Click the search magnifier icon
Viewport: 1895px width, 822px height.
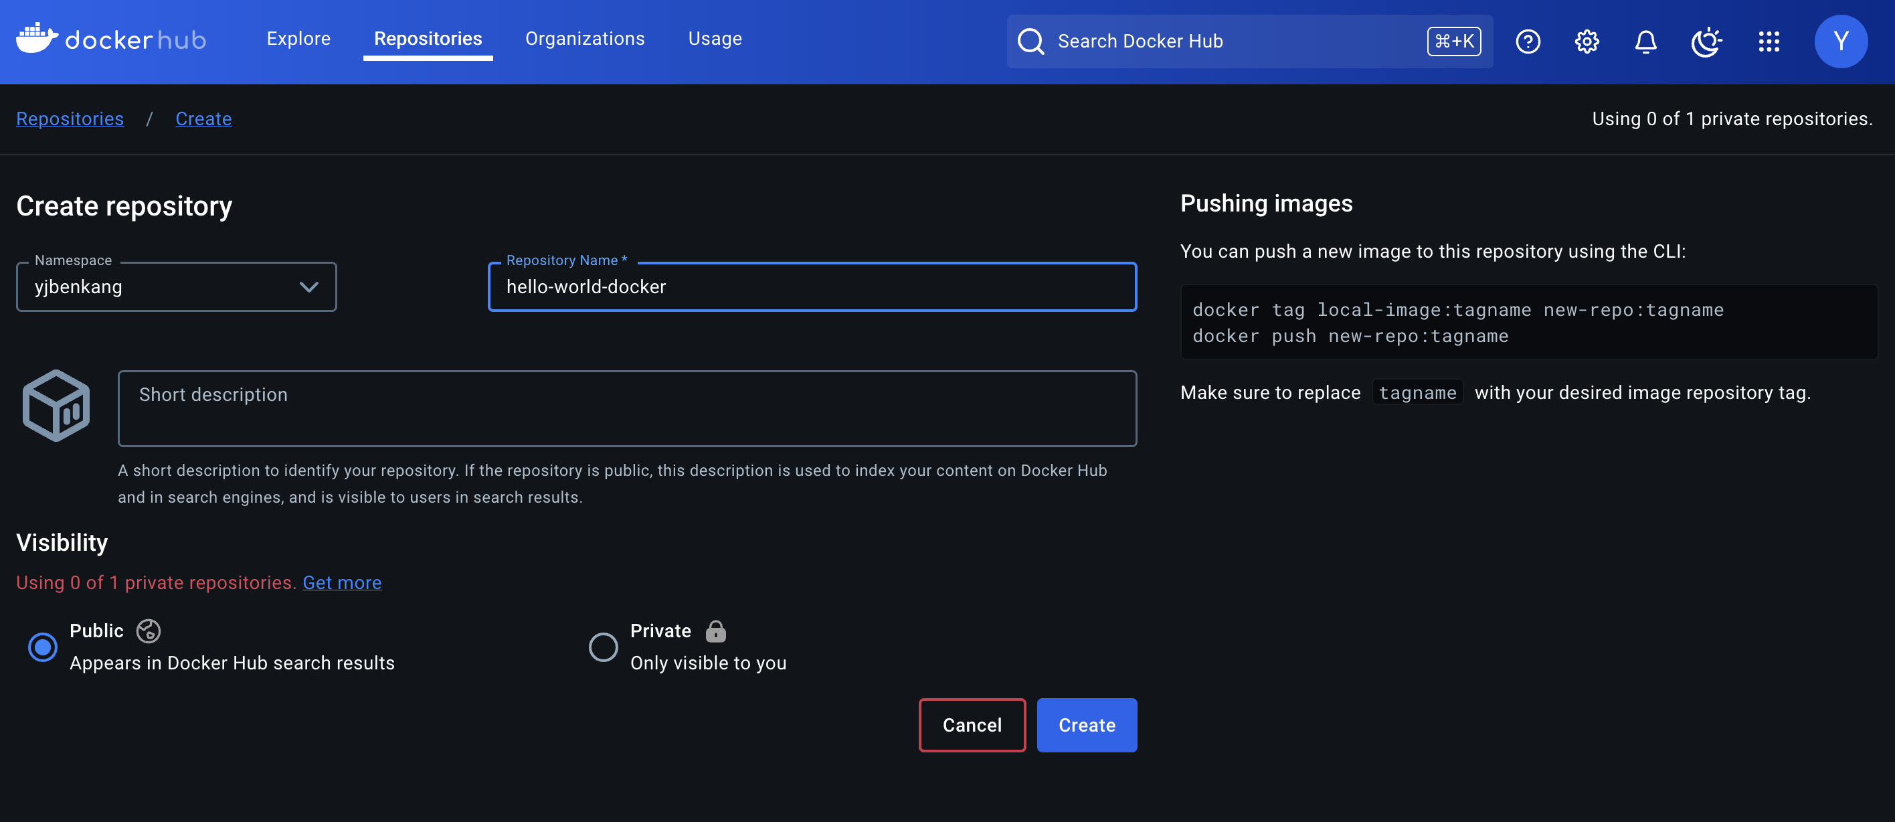1030,42
